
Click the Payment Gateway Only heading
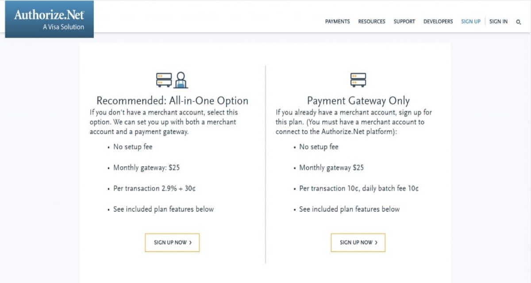point(358,100)
